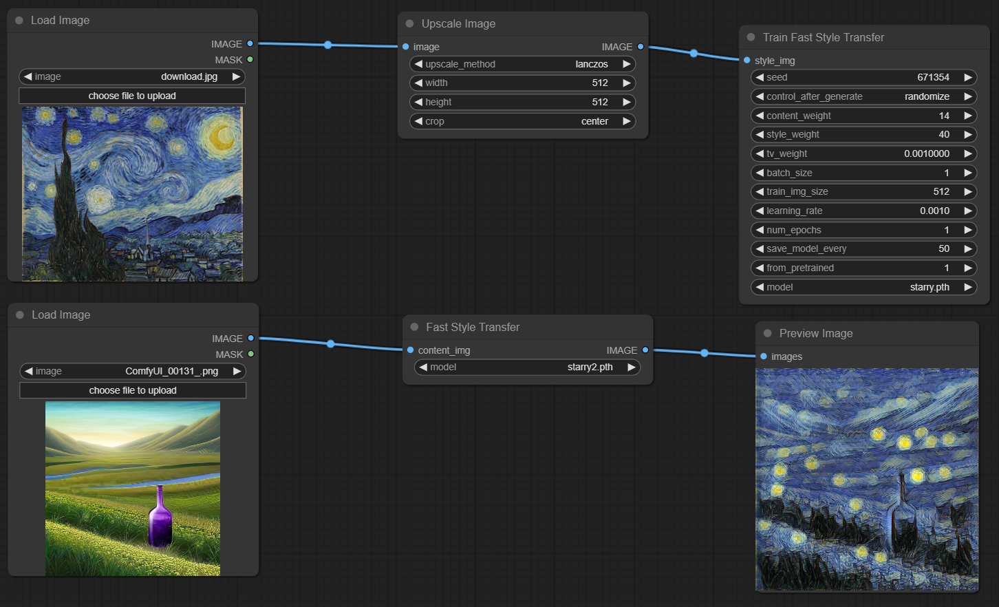Click the link midpoint between Upscale Image and style_img

[694, 53]
